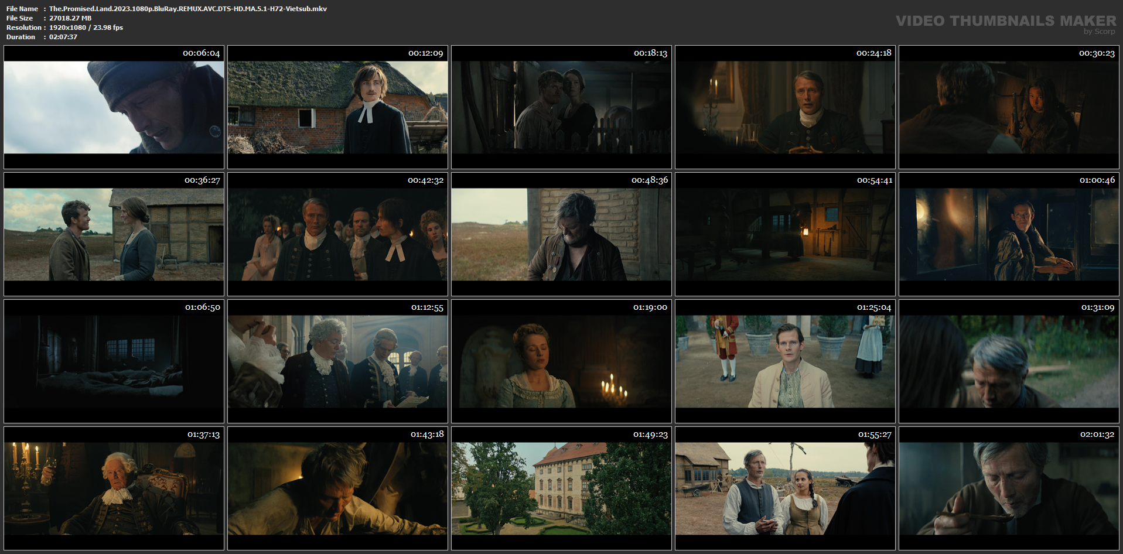Choose the frame at 01:43:18
The width and height of the screenshot is (1123, 554).
337,488
